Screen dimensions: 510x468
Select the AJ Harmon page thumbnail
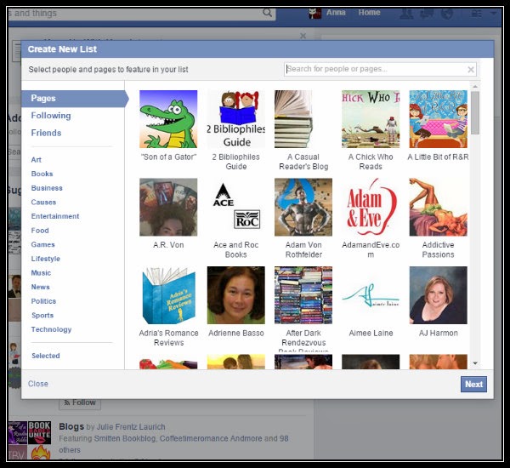(438, 295)
